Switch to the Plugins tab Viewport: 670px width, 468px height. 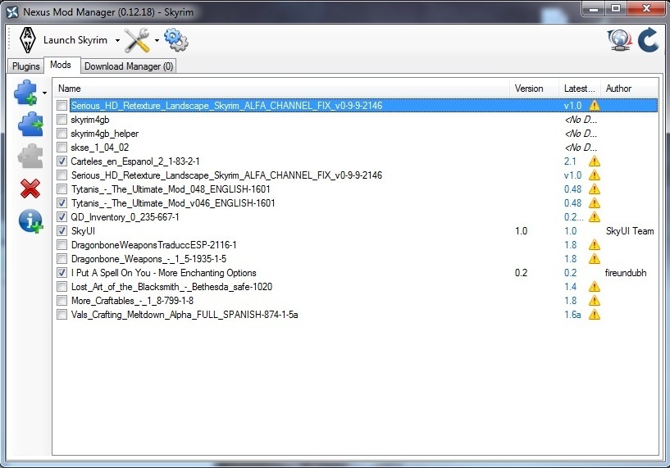(x=25, y=66)
